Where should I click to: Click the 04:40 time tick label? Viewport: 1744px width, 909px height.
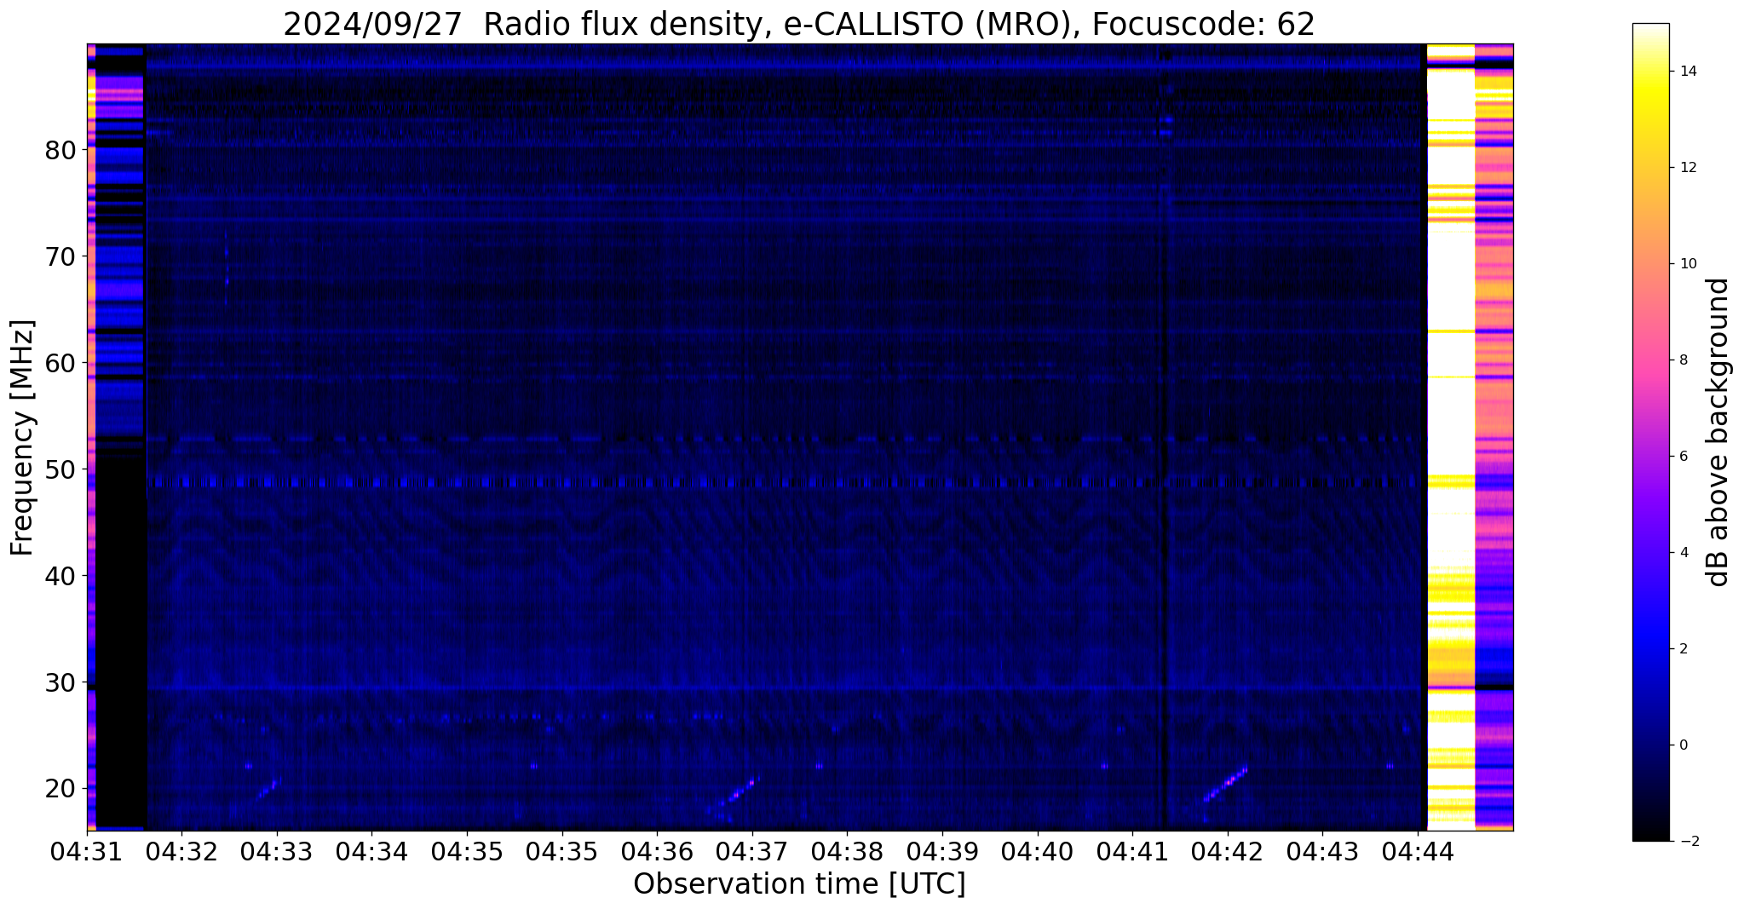click(x=1037, y=850)
